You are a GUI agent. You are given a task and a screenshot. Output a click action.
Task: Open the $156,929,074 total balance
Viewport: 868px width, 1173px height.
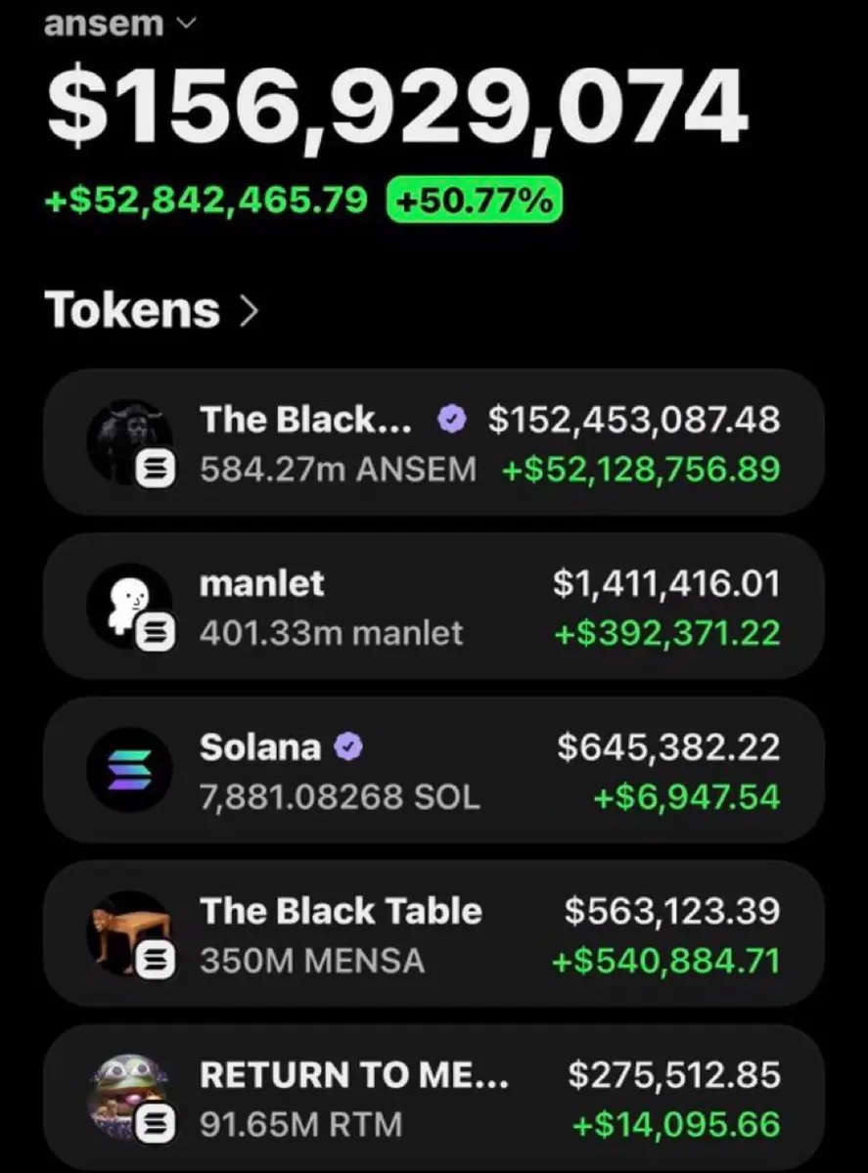coord(396,107)
